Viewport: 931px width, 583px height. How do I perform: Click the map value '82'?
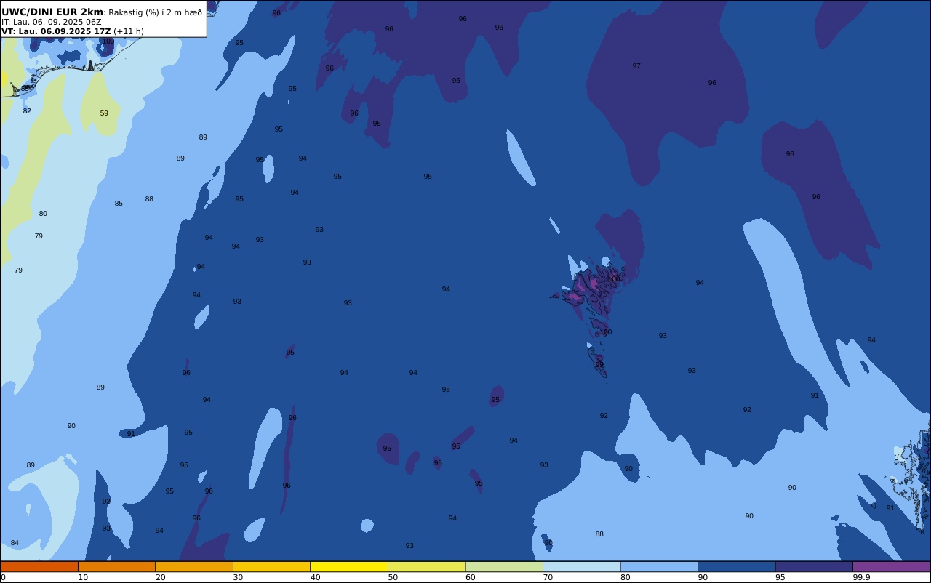tap(27, 111)
